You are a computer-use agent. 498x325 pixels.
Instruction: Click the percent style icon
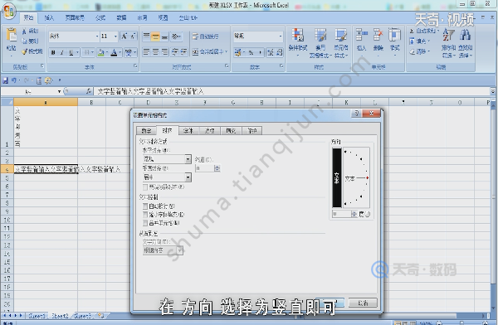[x=251, y=52]
